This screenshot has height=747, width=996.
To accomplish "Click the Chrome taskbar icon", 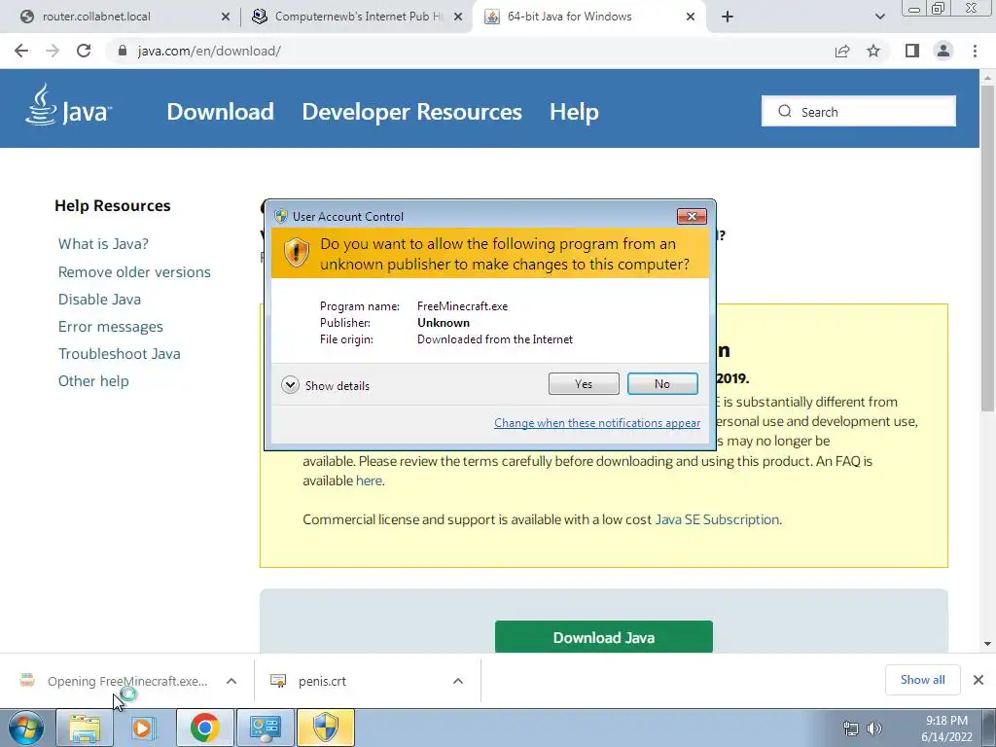I will pyautogui.click(x=204, y=728).
